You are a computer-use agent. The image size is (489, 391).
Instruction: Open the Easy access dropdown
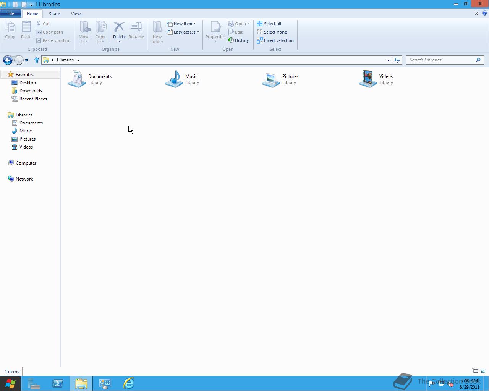coord(183,32)
